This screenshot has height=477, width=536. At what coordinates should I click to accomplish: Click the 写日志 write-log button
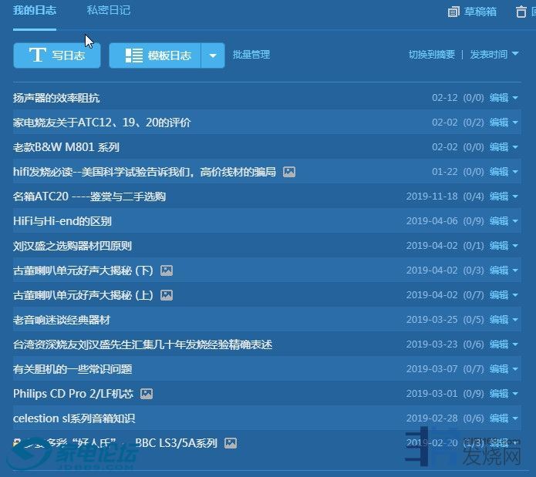point(56,55)
